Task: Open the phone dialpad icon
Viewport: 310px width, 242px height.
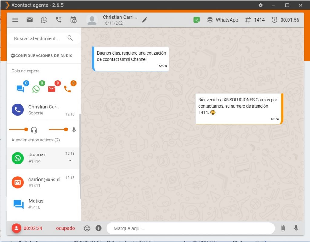Action: pyautogui.click(x=59, y=20)
